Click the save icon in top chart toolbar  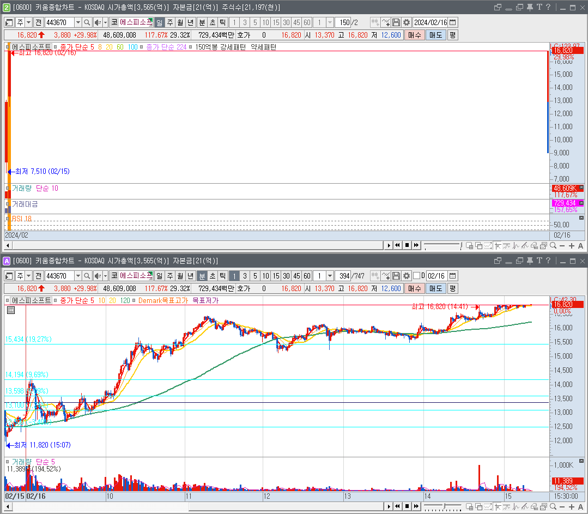[x=396, y=22]
